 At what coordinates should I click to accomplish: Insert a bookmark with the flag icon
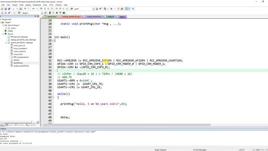coord(41,9)
